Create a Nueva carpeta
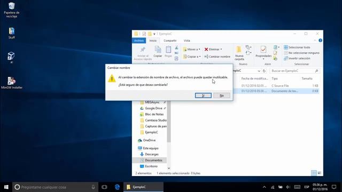 pos(239,53)
